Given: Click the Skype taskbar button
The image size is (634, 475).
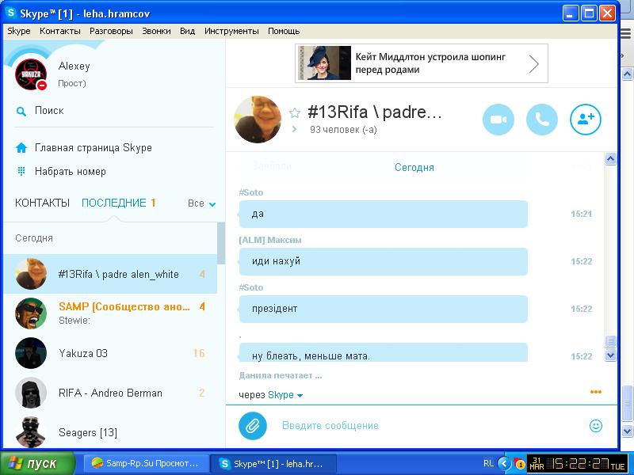Looking at the screenshot, I should point(273,463).
